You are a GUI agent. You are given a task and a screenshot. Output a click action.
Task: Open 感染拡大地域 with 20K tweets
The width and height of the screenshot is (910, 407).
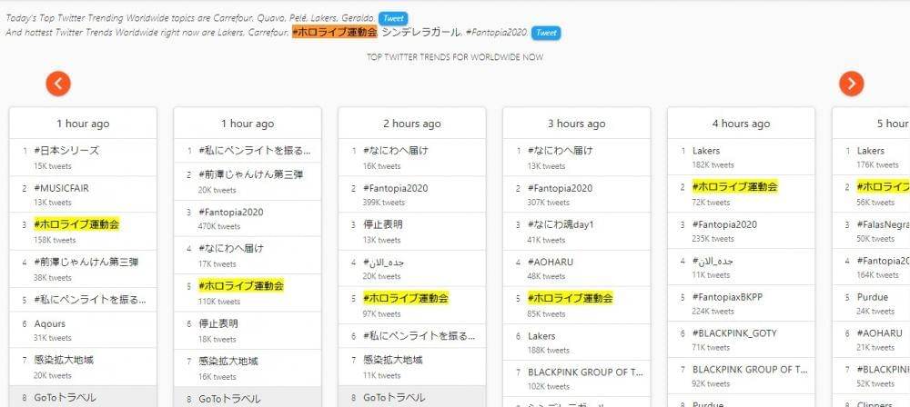tap(64, 360)
